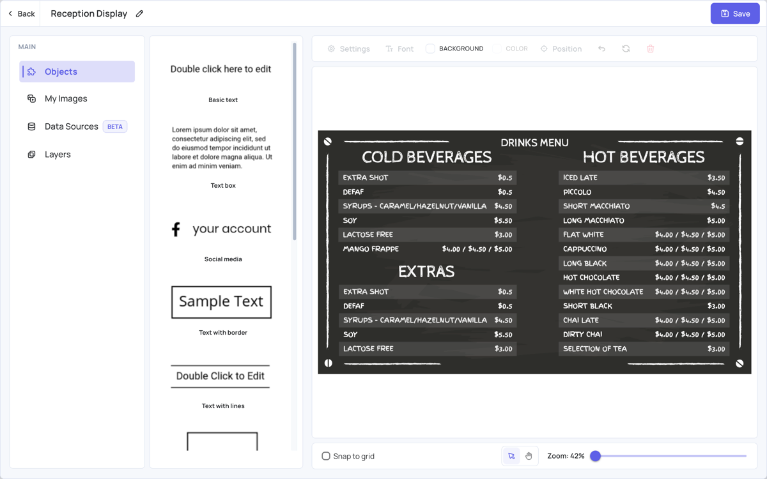Open the Data Sources section

point(77,126)
